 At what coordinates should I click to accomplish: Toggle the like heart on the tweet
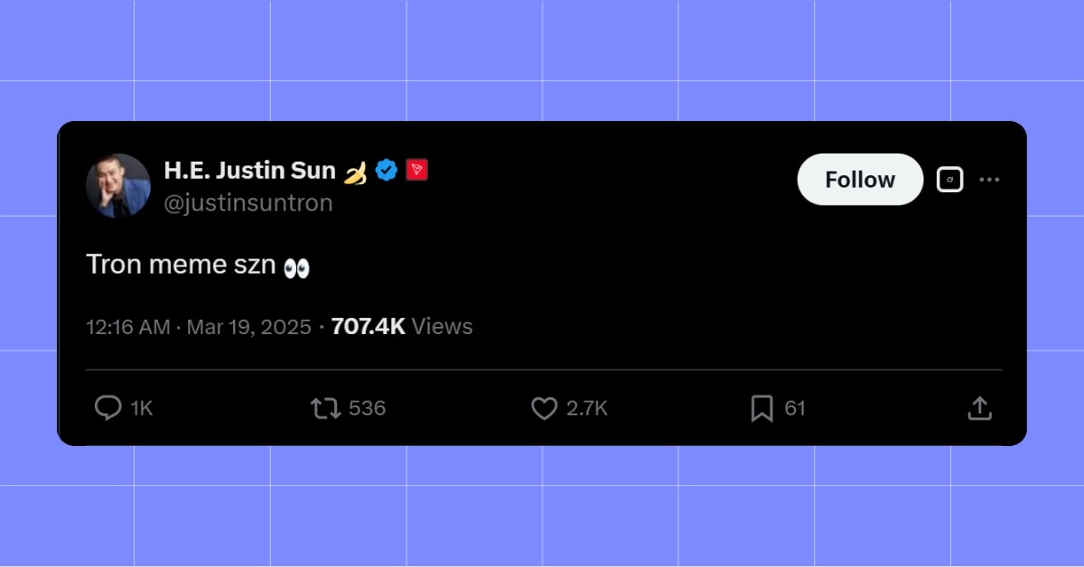[x=544, y=408]
